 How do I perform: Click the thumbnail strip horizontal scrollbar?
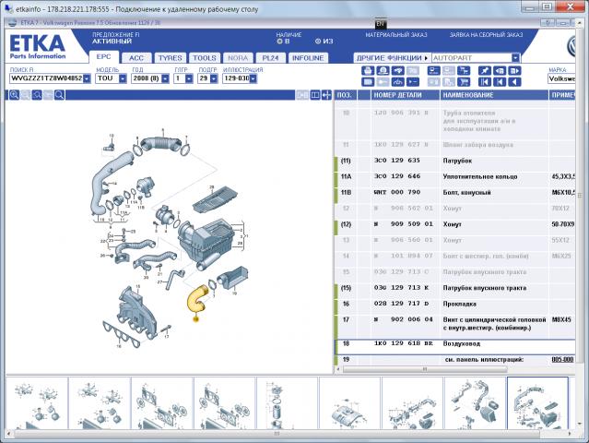point(277,434)
